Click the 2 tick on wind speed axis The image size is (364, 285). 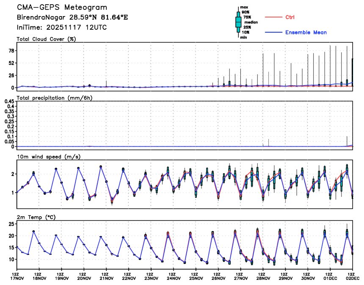point(13,174)
